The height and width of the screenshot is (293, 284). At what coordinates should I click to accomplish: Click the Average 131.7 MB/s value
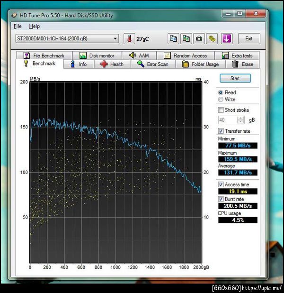coord(238,173)
